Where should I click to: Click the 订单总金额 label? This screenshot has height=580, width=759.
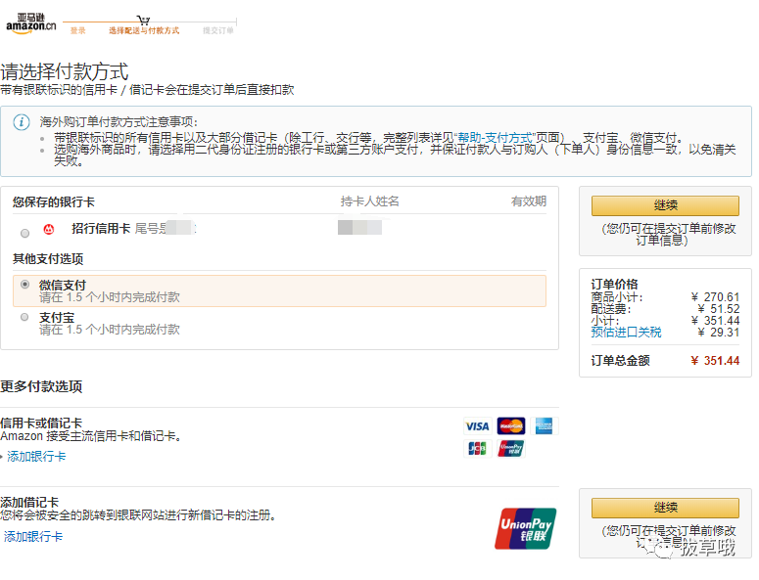(x=620, y=361)
